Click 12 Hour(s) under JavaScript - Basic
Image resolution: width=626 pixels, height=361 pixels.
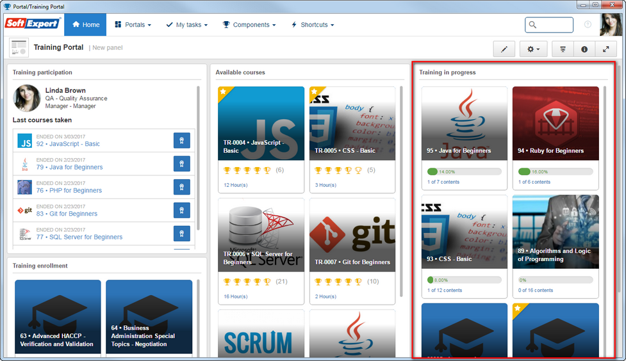tap(236, 185)
